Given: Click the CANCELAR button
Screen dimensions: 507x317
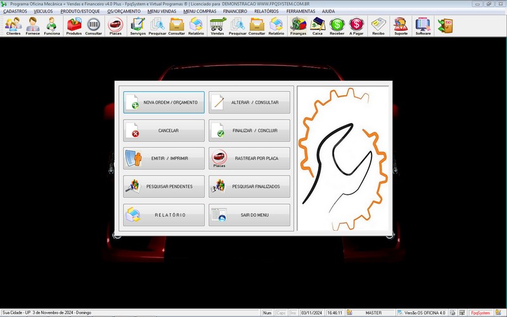Looking at the screenshot, I should pyautogui.click(x=164, y=131).
